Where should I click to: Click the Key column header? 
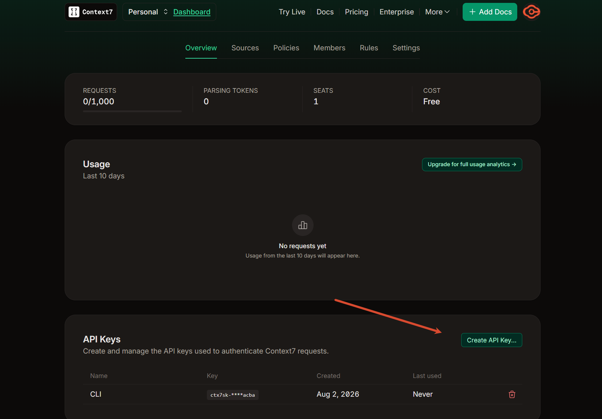(x=212, y=376)
